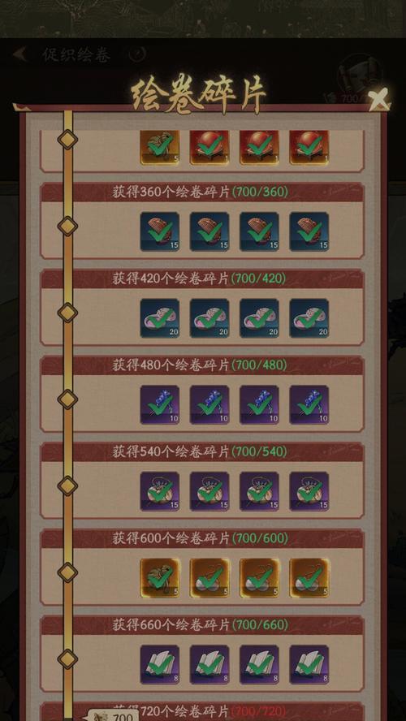Select last golden reward in 600 row
The height and width of the screenshot is (721, 406).
pos(309,578)
